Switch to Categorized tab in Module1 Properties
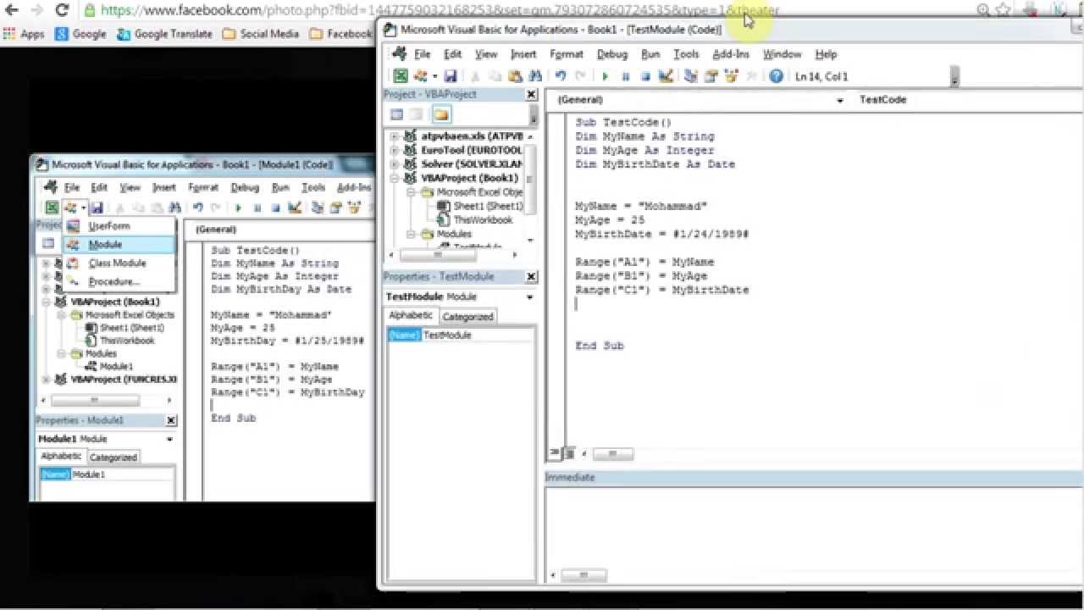The width and height of the screenshot is (1084, 610). [113, 457]
